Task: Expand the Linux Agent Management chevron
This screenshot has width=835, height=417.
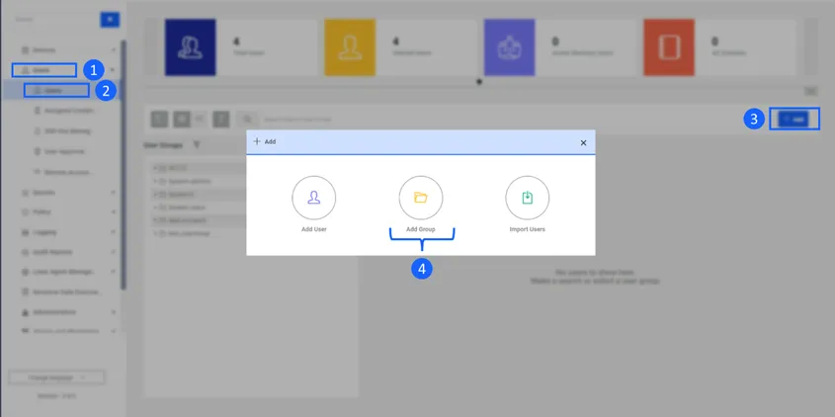Action: pos(113,272)
